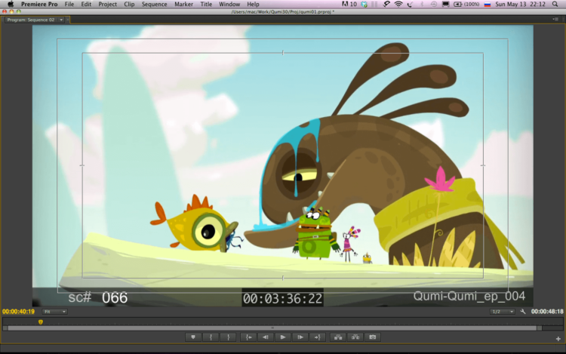Export frame with the camera icon

(x=373, y=337)
